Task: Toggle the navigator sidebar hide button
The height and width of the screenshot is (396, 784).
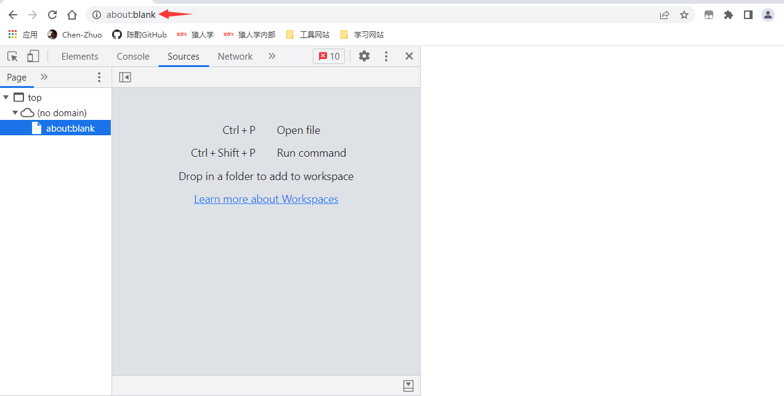Action: click(x=125, y=77)
